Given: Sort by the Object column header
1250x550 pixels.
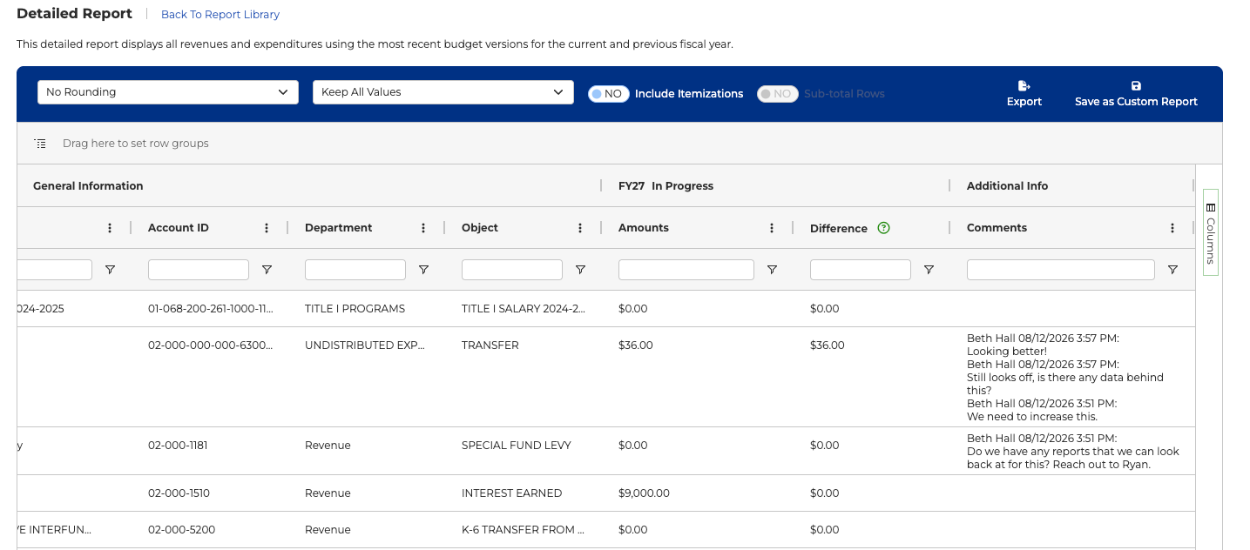Looking at the screenshot, I should 480,228.
